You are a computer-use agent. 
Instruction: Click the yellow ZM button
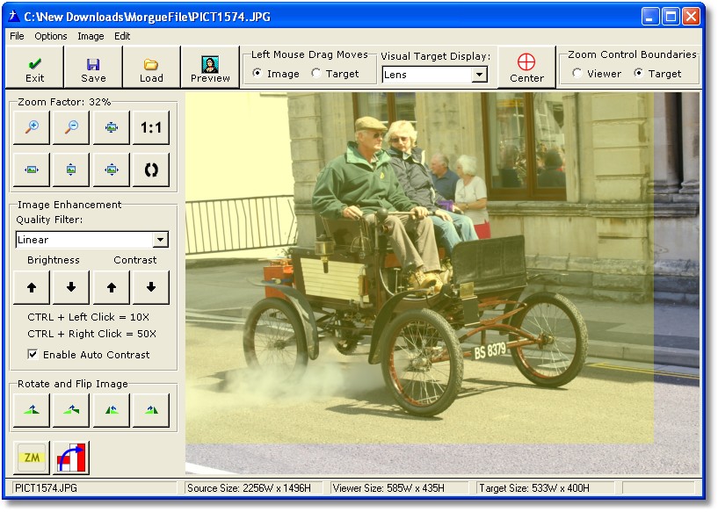click(32, 458)
